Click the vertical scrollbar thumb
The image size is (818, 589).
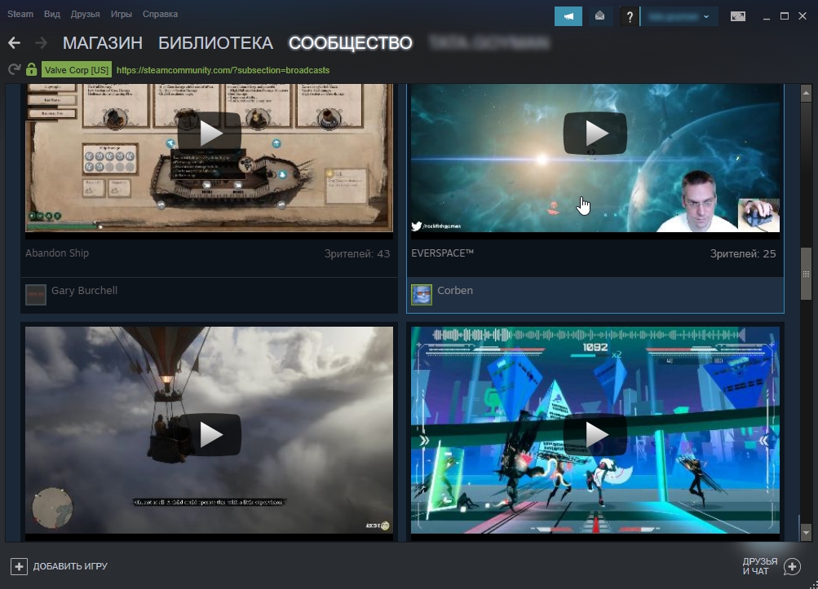(x=806, y=274)
